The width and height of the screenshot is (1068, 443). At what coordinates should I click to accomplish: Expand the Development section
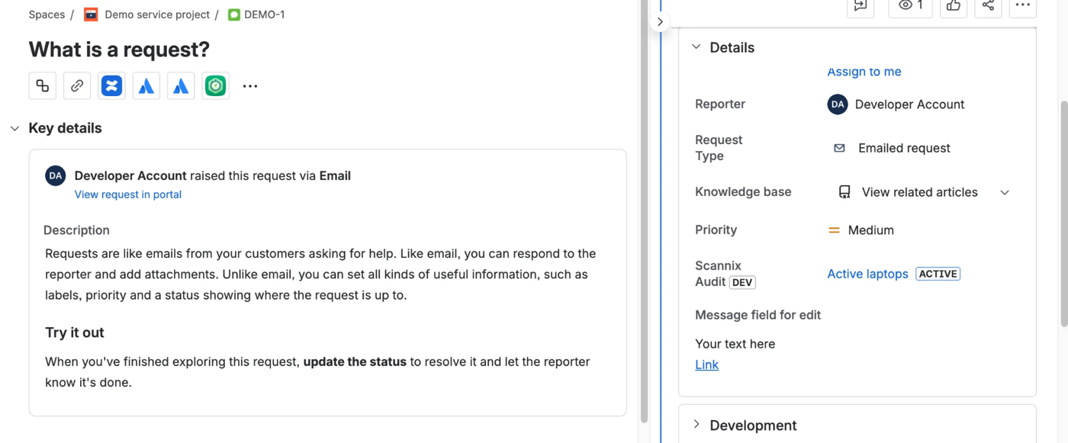point(696,425)
